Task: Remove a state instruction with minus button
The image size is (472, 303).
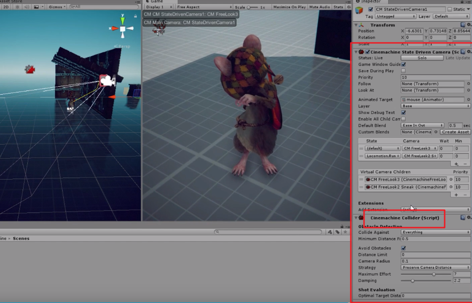Action: (x=465, y=164)
